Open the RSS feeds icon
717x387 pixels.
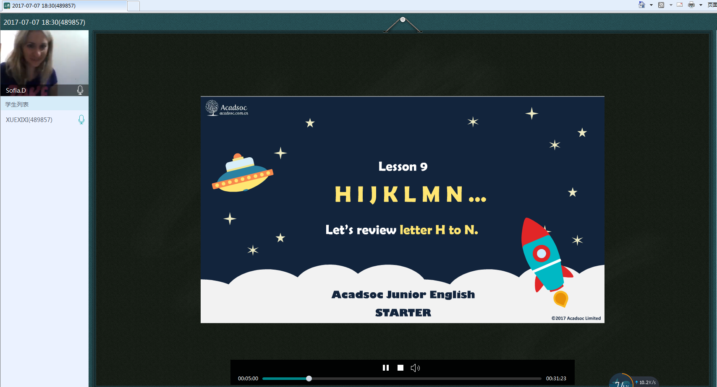point(661,5)
